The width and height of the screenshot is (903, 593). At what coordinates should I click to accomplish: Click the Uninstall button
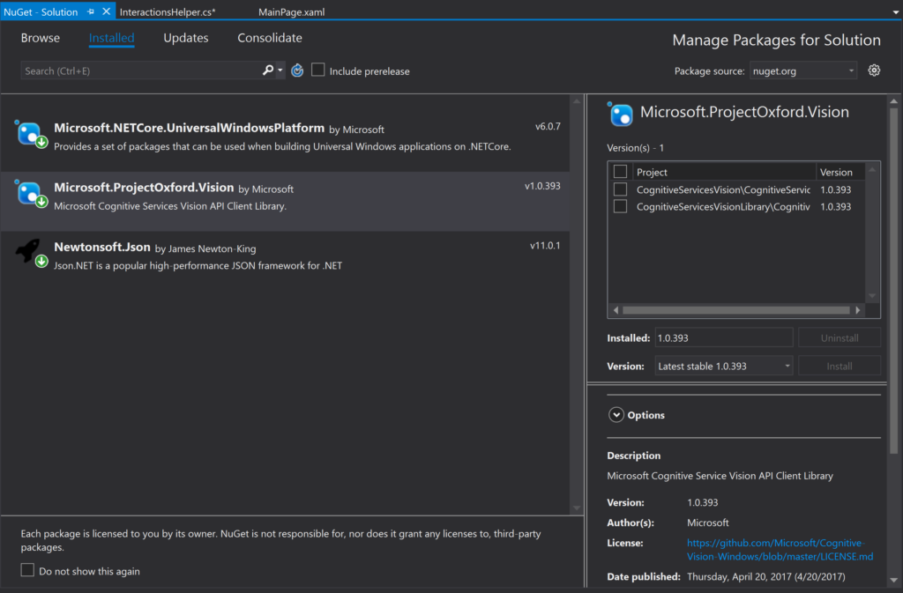(840, 337)
